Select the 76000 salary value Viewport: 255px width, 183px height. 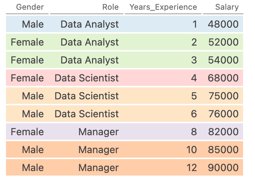point(223,114)
